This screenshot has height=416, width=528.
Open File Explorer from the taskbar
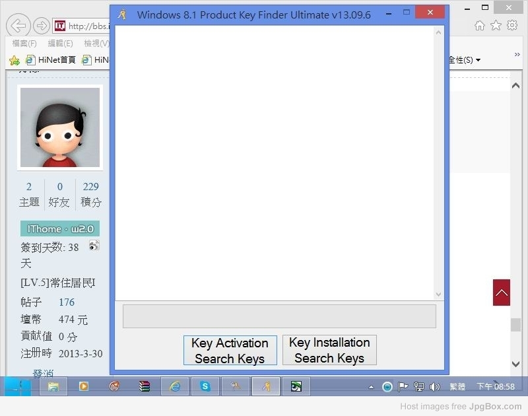click(53, 386)
